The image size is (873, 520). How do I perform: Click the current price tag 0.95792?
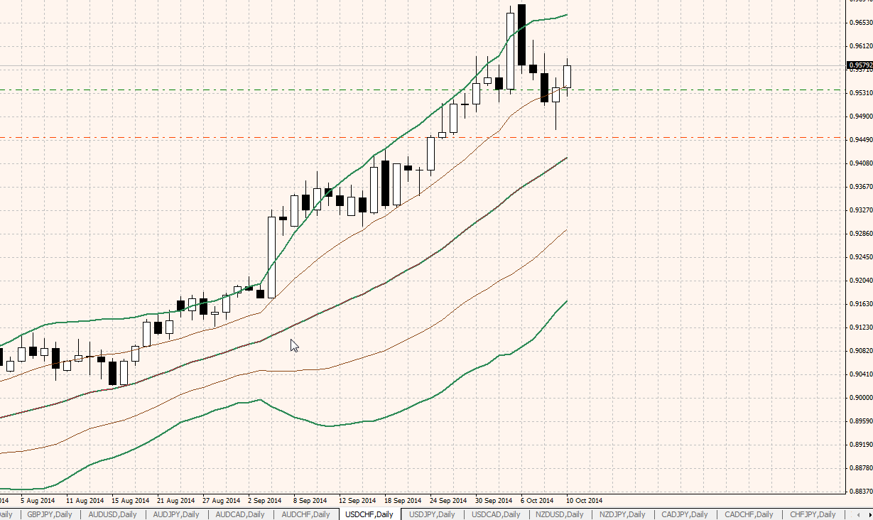(860, 65)
